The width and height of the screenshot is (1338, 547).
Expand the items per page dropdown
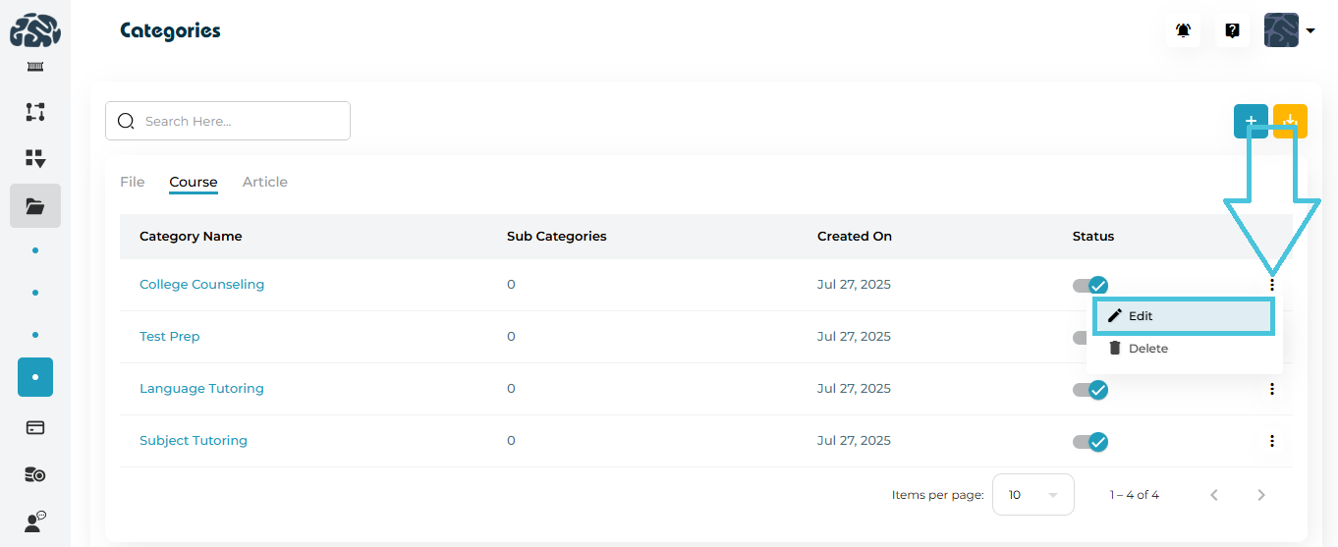click(x=1032, y=495)
